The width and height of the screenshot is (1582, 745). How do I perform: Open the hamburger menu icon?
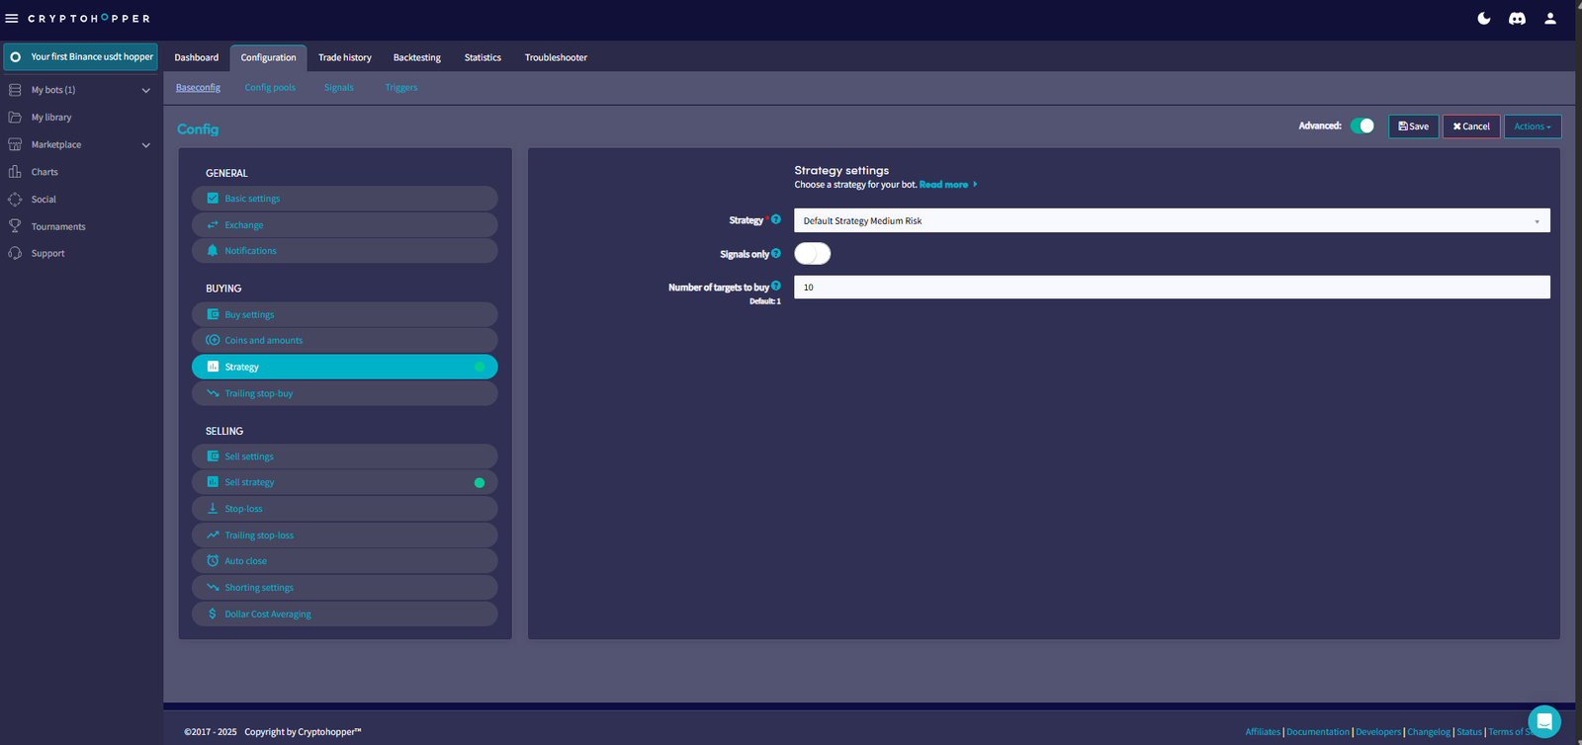click(12, 18)
